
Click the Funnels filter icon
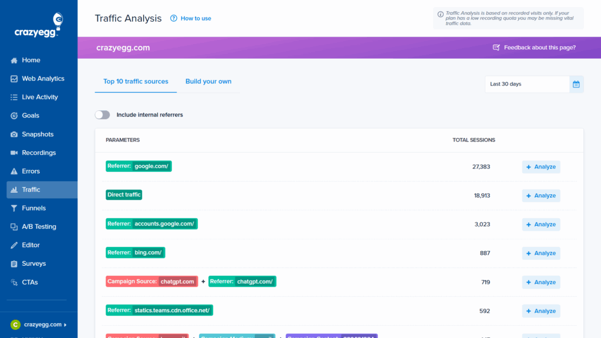pos(14,208)
